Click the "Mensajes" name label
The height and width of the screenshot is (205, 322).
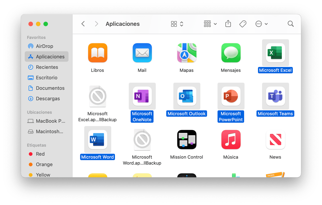(x=231, y=70)
